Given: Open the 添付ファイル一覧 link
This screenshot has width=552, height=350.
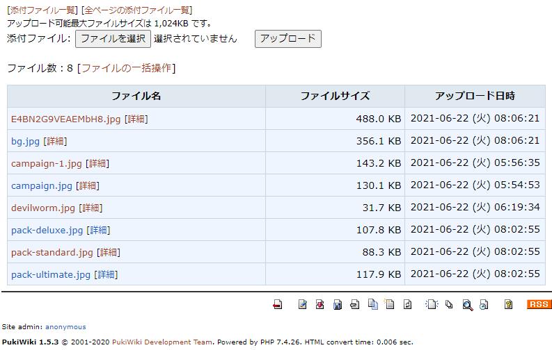Looking at the screenshot, I should (42, 10).
